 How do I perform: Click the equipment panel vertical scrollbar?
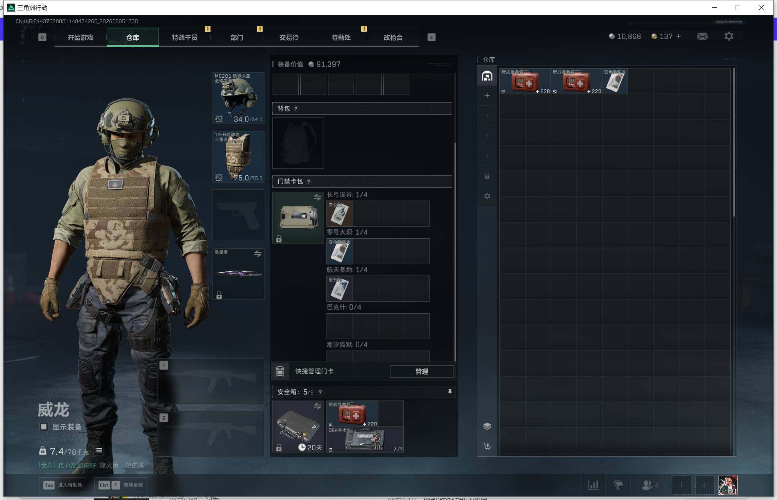click(455, 252)
